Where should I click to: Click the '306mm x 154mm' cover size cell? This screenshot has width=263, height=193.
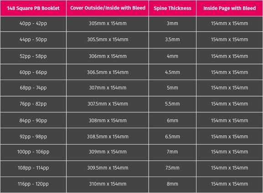click(108, 56)
